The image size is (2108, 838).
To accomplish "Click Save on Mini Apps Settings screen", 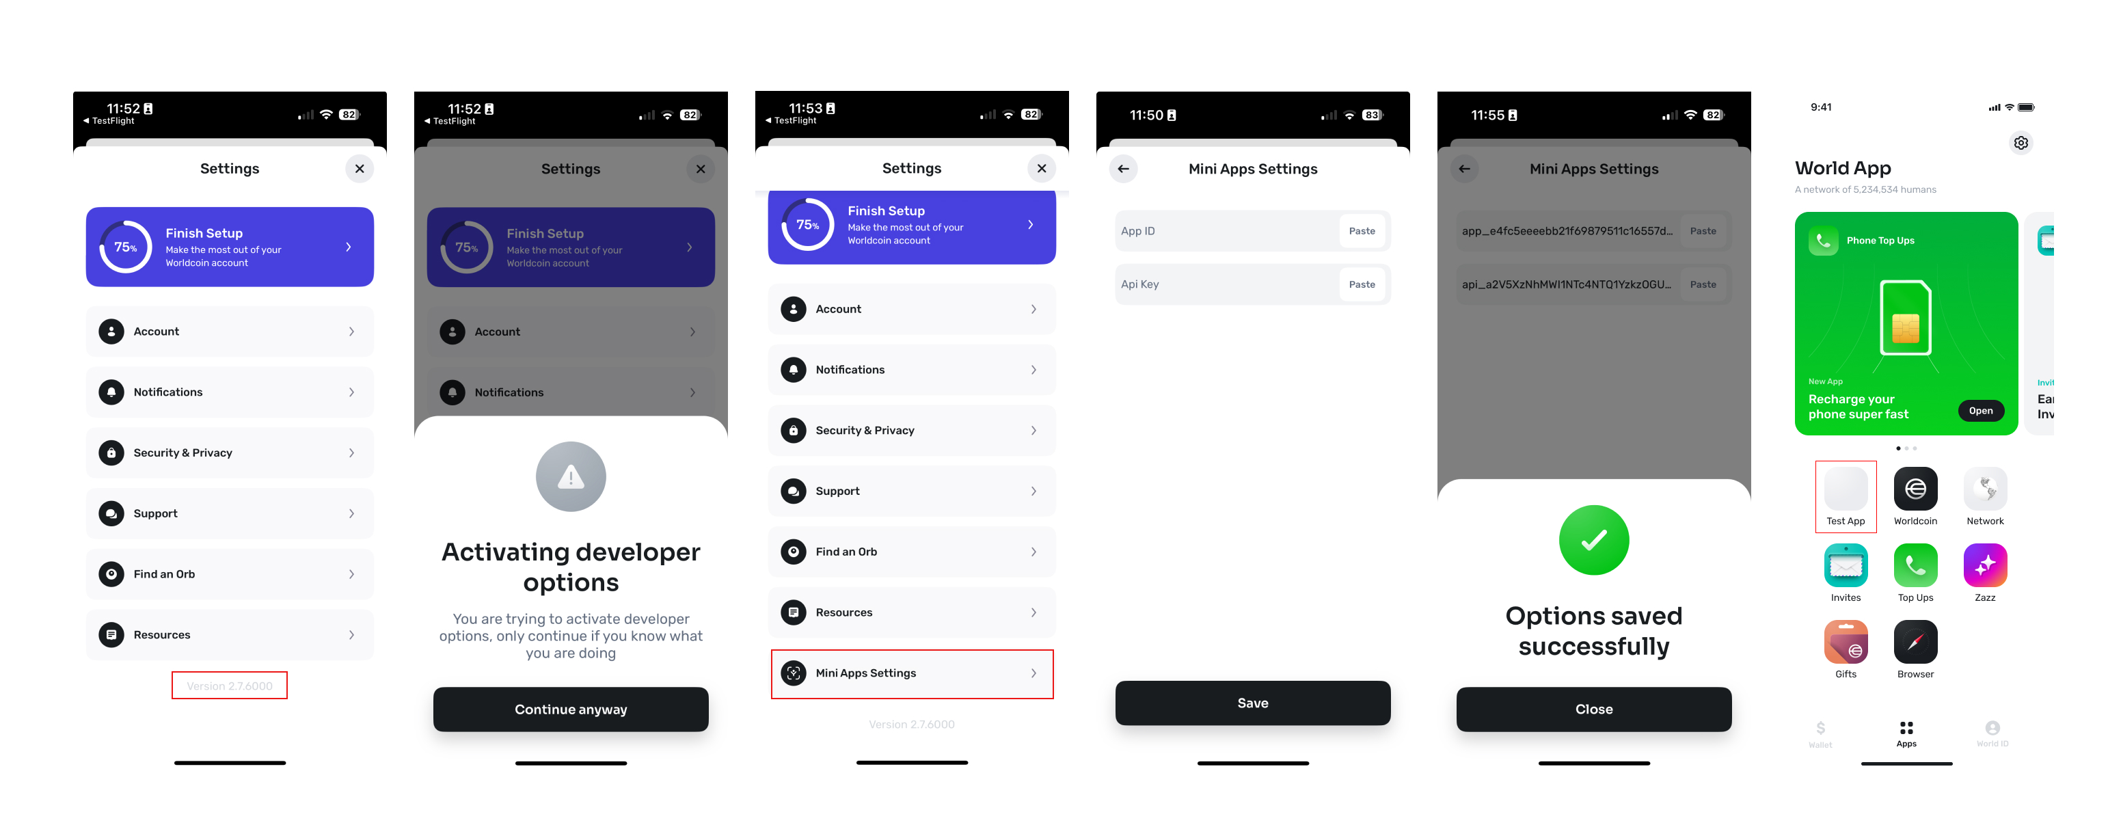I will click(1252, 702).
